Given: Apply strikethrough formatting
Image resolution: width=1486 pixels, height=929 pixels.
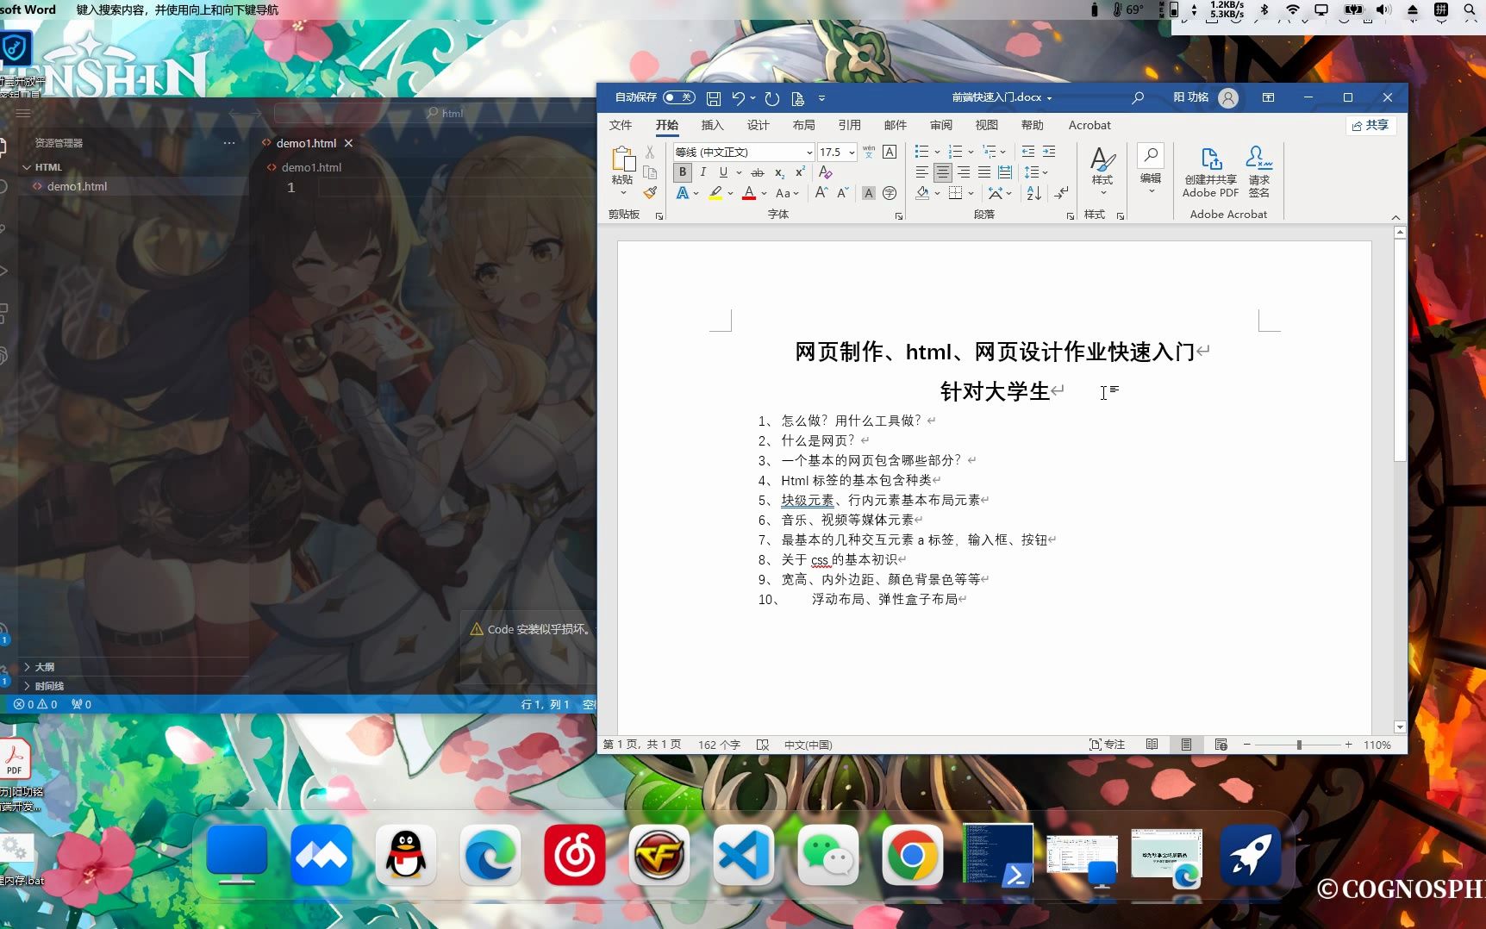Looking at the screenshot, I should point(758,172).
